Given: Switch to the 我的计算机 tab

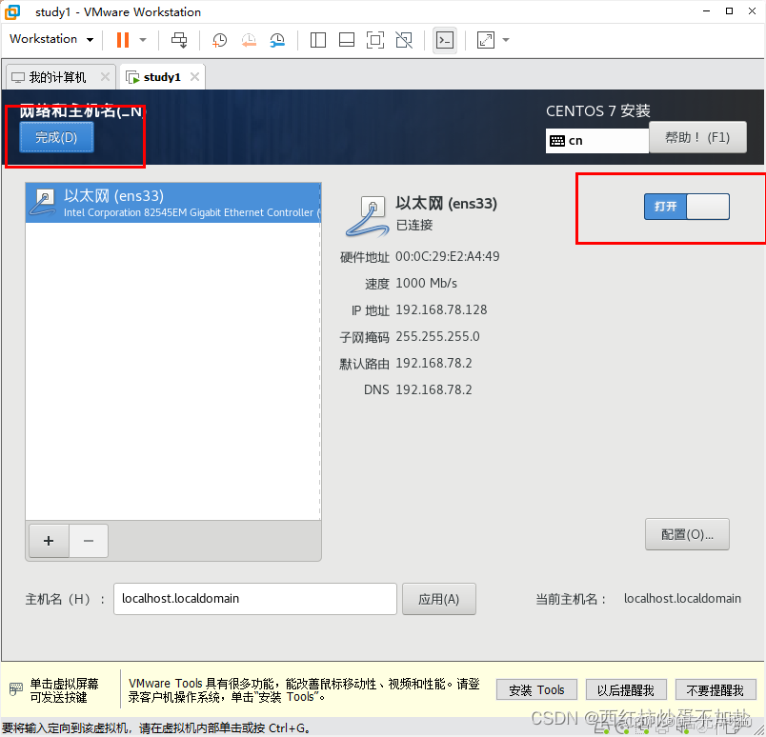Looking at the screenshot, I should pos(57,77).
